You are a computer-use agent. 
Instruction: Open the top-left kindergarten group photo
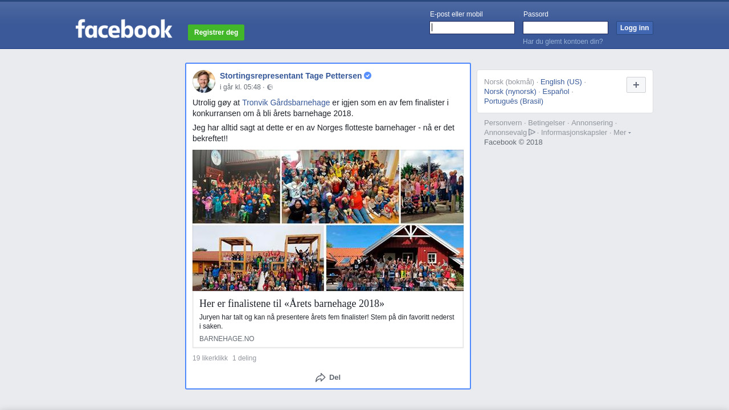click(x=236, y=187)
